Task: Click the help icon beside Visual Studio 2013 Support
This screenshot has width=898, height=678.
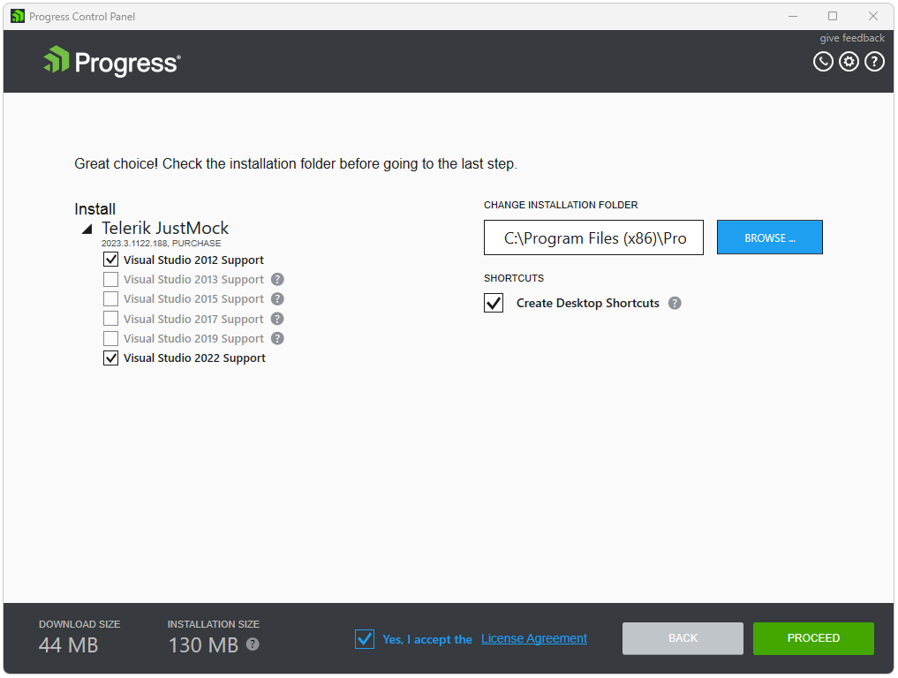Action: tap(277, 279)
